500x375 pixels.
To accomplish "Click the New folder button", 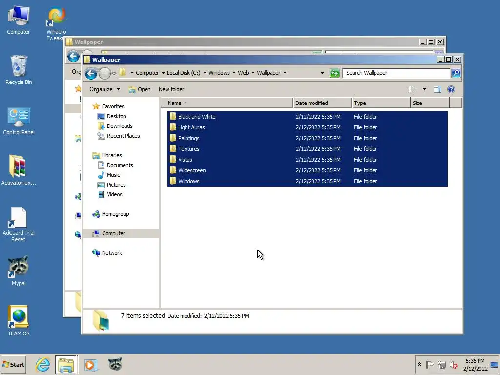I will coord(171,89).
